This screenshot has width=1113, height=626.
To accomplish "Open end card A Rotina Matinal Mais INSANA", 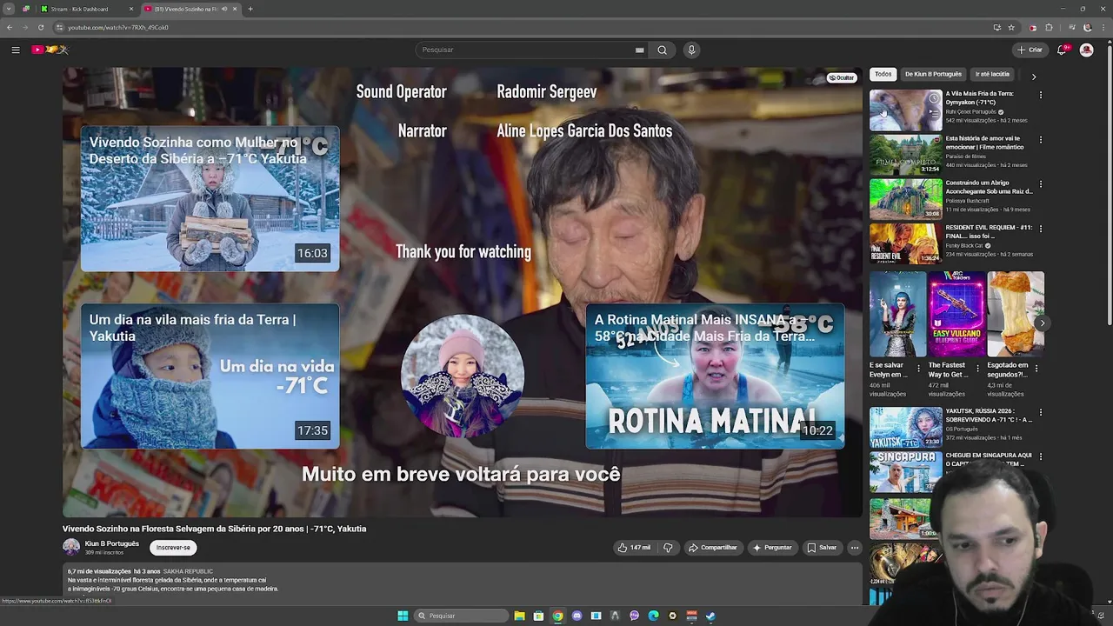I will point(715,376).
